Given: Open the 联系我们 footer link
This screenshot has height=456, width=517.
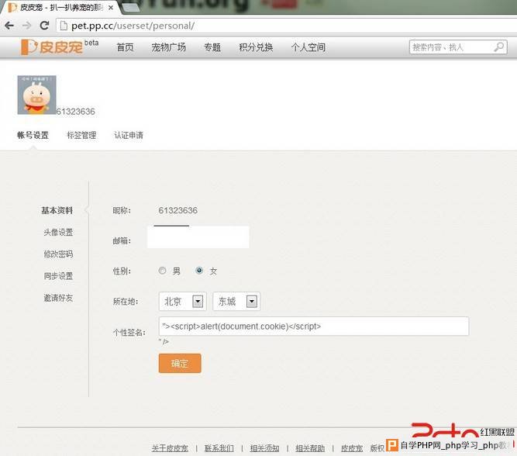Looking at the screenshot, I should pos(219,448).
